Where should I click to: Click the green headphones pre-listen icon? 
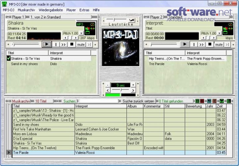coord(222,101)
